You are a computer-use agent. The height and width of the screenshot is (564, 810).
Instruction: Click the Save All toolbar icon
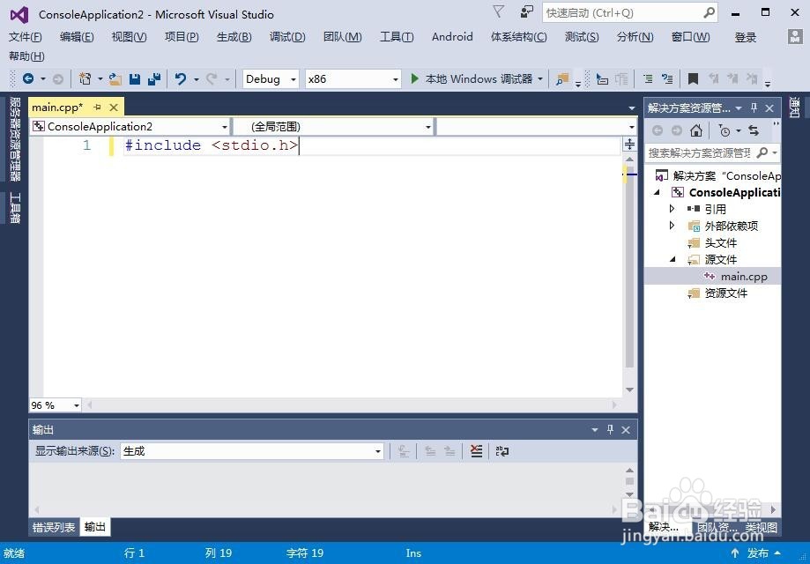pyautogui.click(x=154, y=79)
